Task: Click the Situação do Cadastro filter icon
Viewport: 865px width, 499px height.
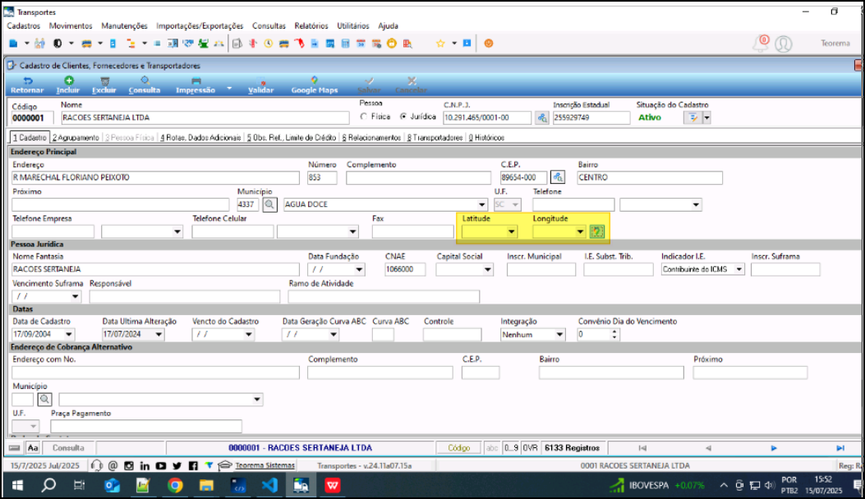Action: [x=692, y=117]
